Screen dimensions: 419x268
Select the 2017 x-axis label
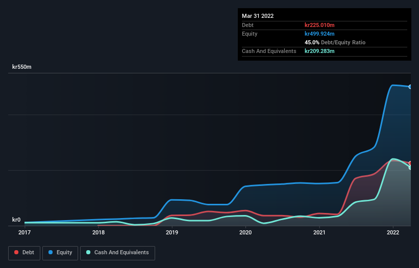(24, 232)
